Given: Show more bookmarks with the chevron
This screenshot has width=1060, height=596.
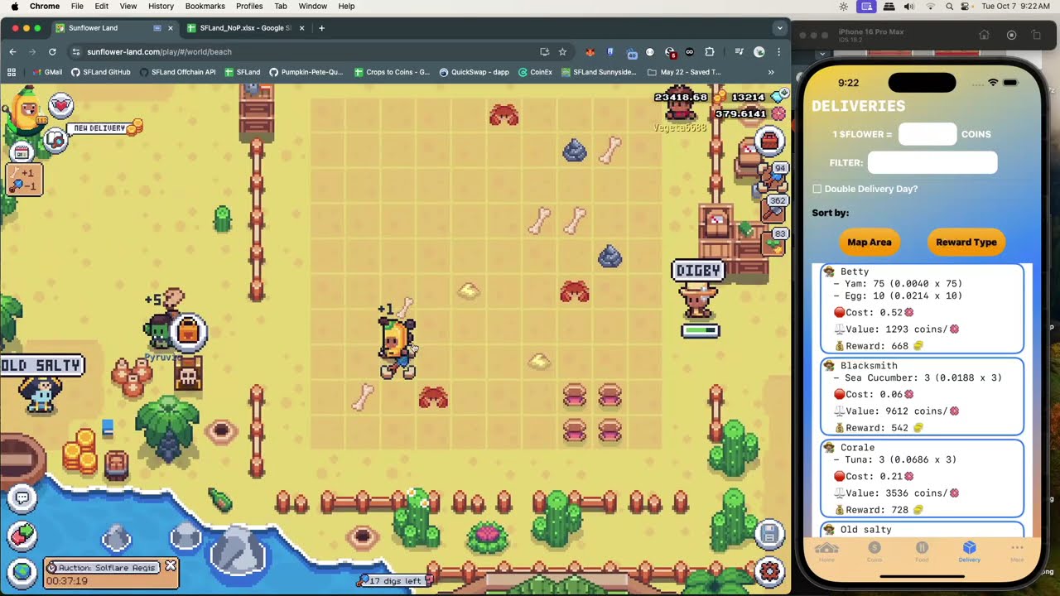Looking at the screenshot, I should pos(771,72).
